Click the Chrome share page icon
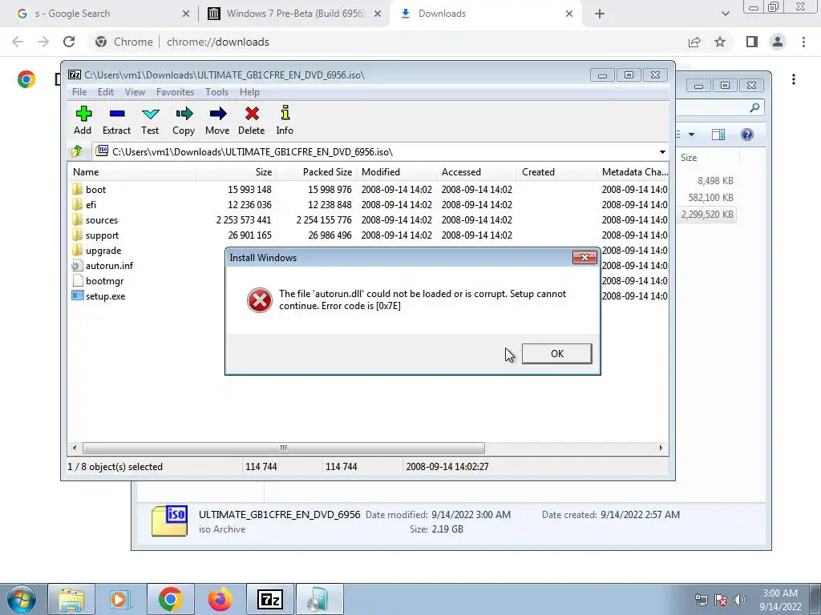The height and width of the screenshot is (615, 821). (x=694, y=42)
